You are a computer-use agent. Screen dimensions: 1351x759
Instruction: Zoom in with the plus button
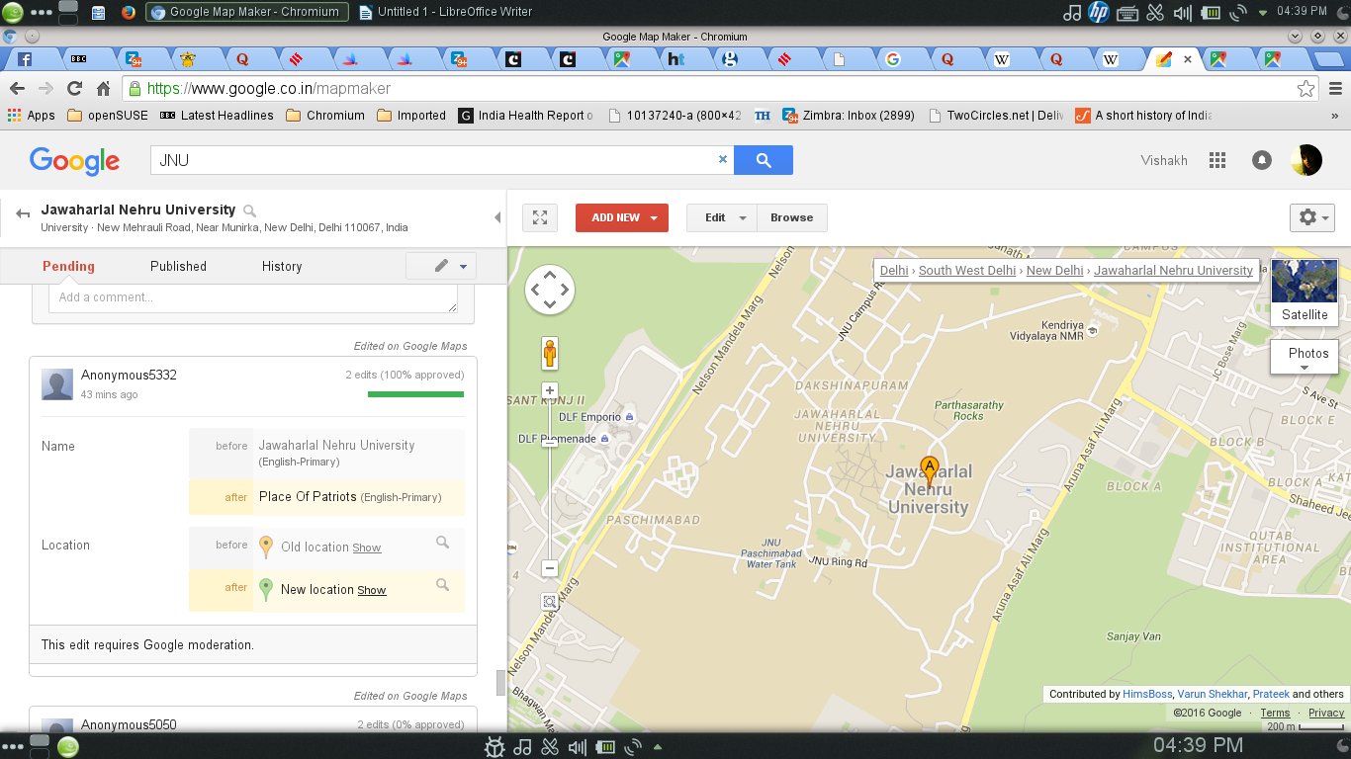click(550, 390)
